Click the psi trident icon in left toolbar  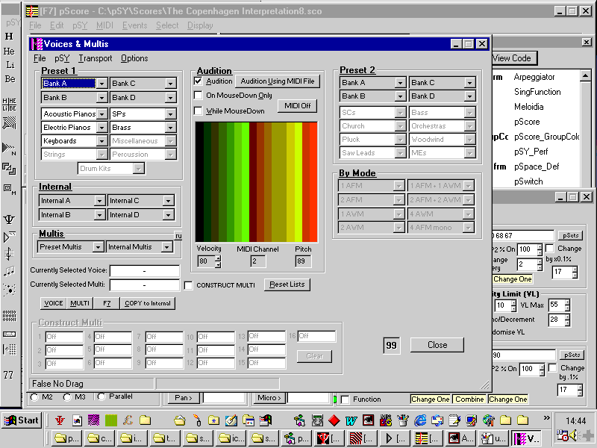(9, 219)
